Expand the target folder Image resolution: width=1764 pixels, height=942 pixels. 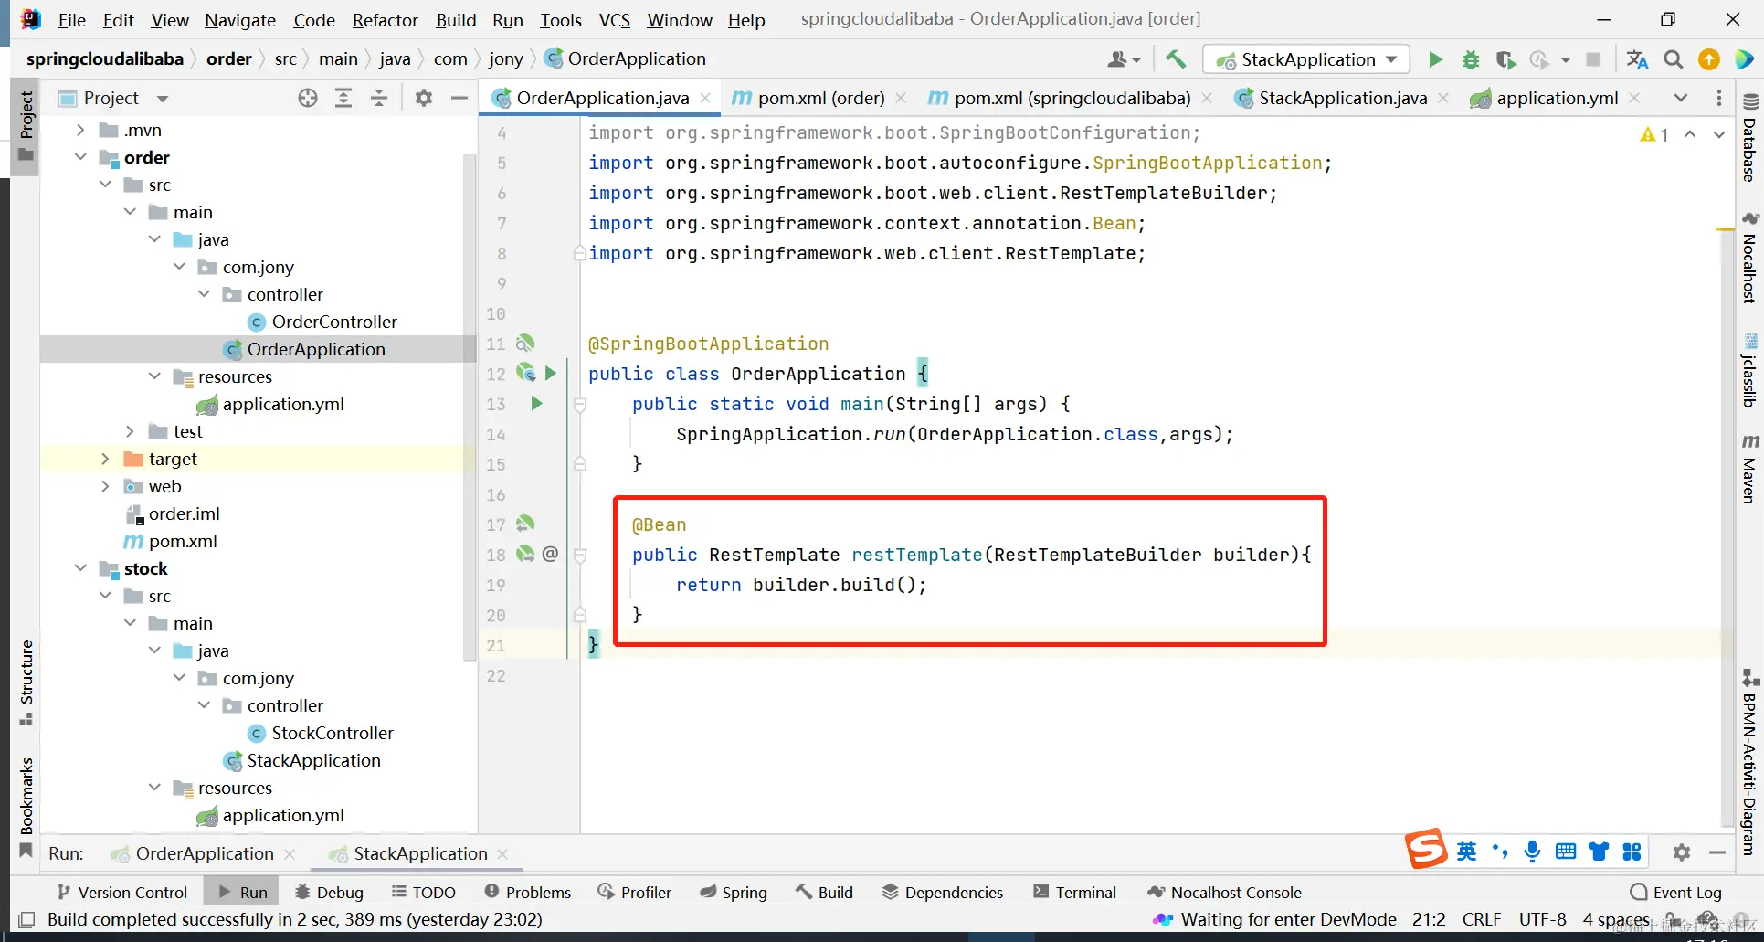[x=106, y=459]
